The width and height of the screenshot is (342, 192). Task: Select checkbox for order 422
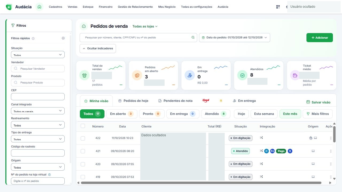click(x=83, y=138)
